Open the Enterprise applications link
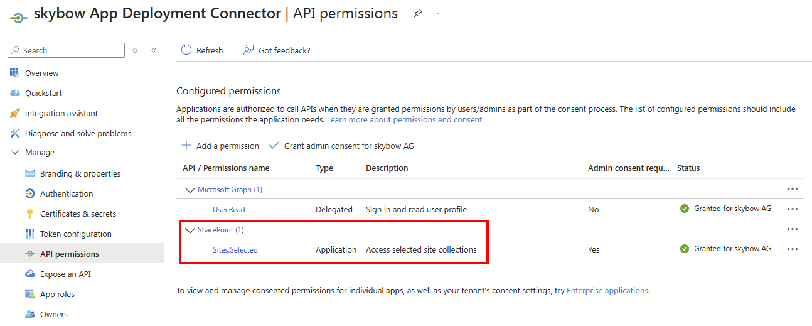The width and height of the screenshot is (812, 326). point(607,291)
